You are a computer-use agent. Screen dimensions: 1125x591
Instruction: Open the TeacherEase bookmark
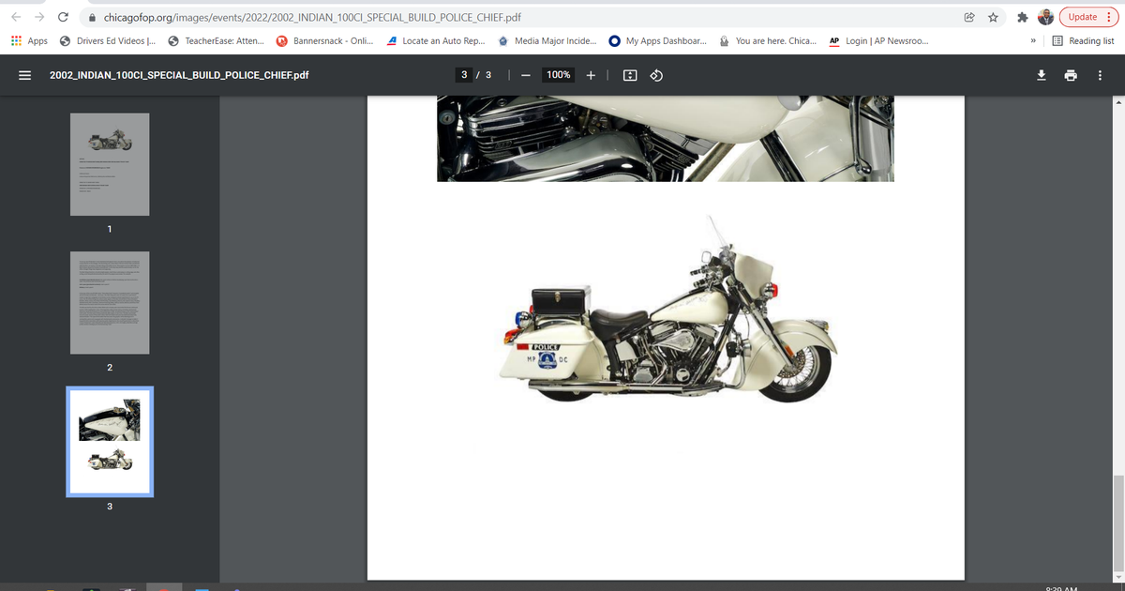[x=216, y=41]
